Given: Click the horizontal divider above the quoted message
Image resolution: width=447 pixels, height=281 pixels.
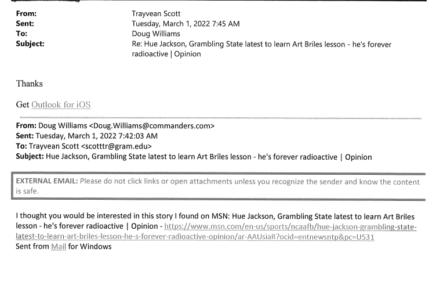Looking at the screenshot, I should click(221, 117).
